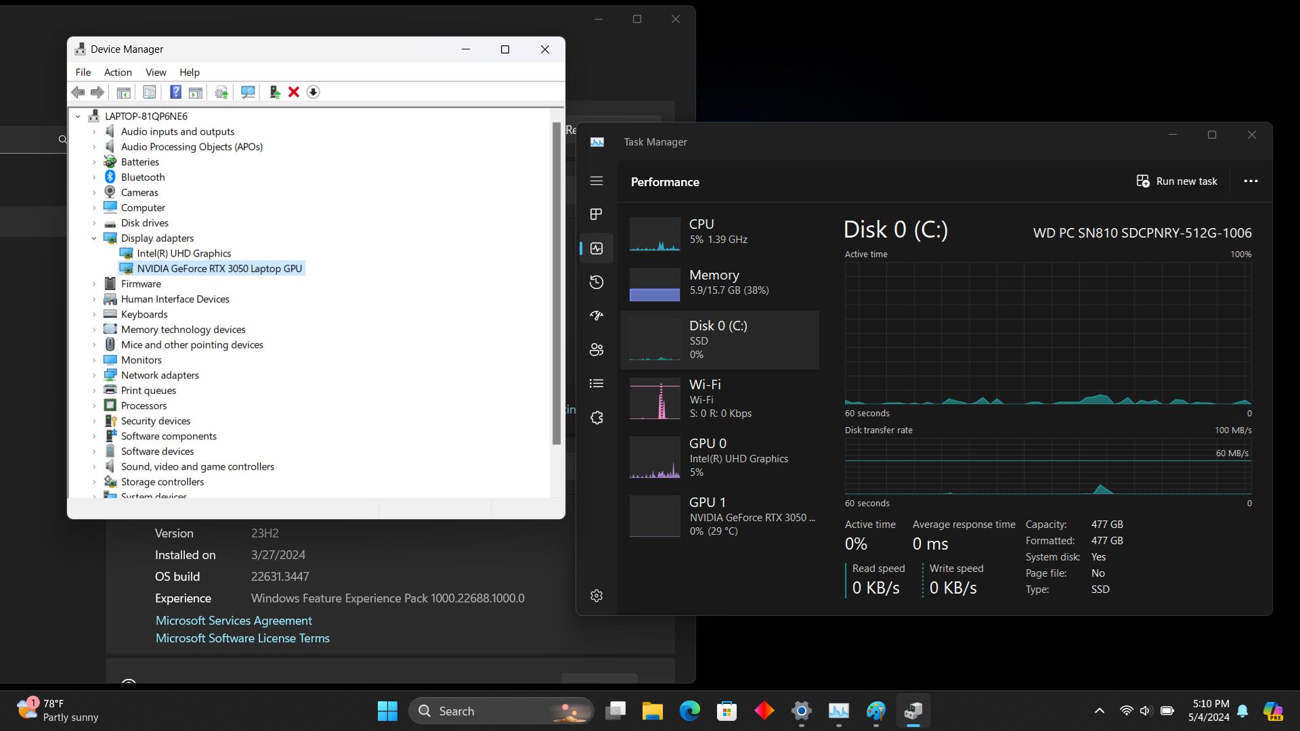This screenshot has height=731, width=1300.
Task: Click Scan for hardware changes monitor icon
Action: coord(248,92)
